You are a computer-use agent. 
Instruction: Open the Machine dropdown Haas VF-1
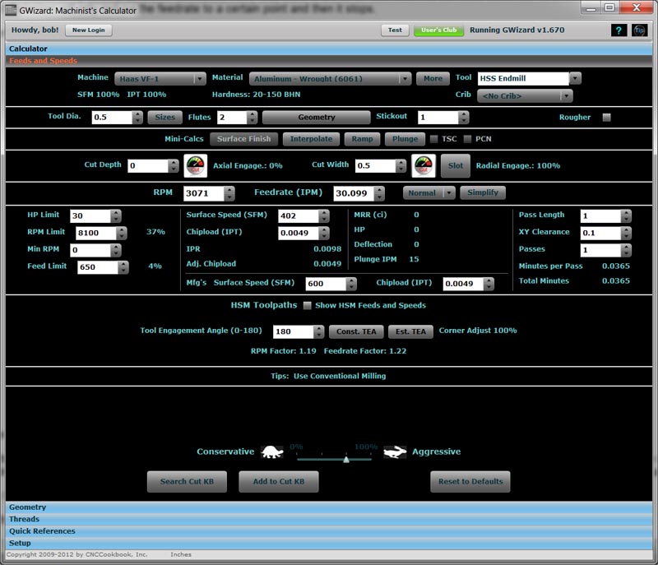(x=160, y=79)
